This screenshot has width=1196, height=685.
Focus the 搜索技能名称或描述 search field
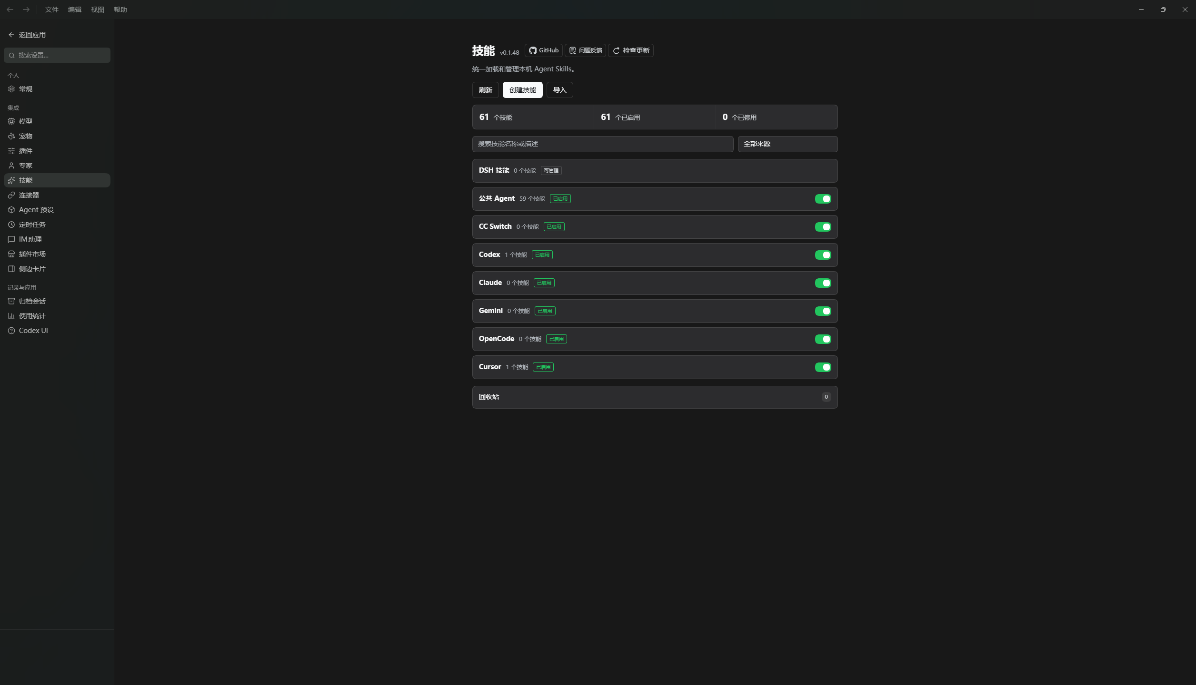coord(602,144)
